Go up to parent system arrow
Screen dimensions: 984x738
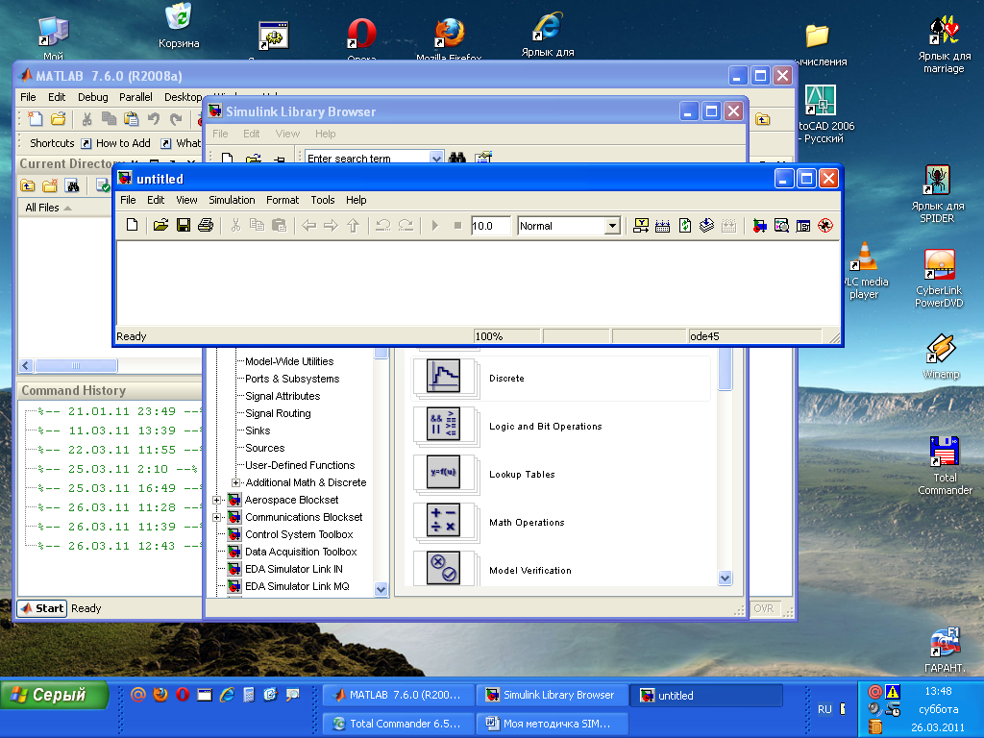click(354, 225)
